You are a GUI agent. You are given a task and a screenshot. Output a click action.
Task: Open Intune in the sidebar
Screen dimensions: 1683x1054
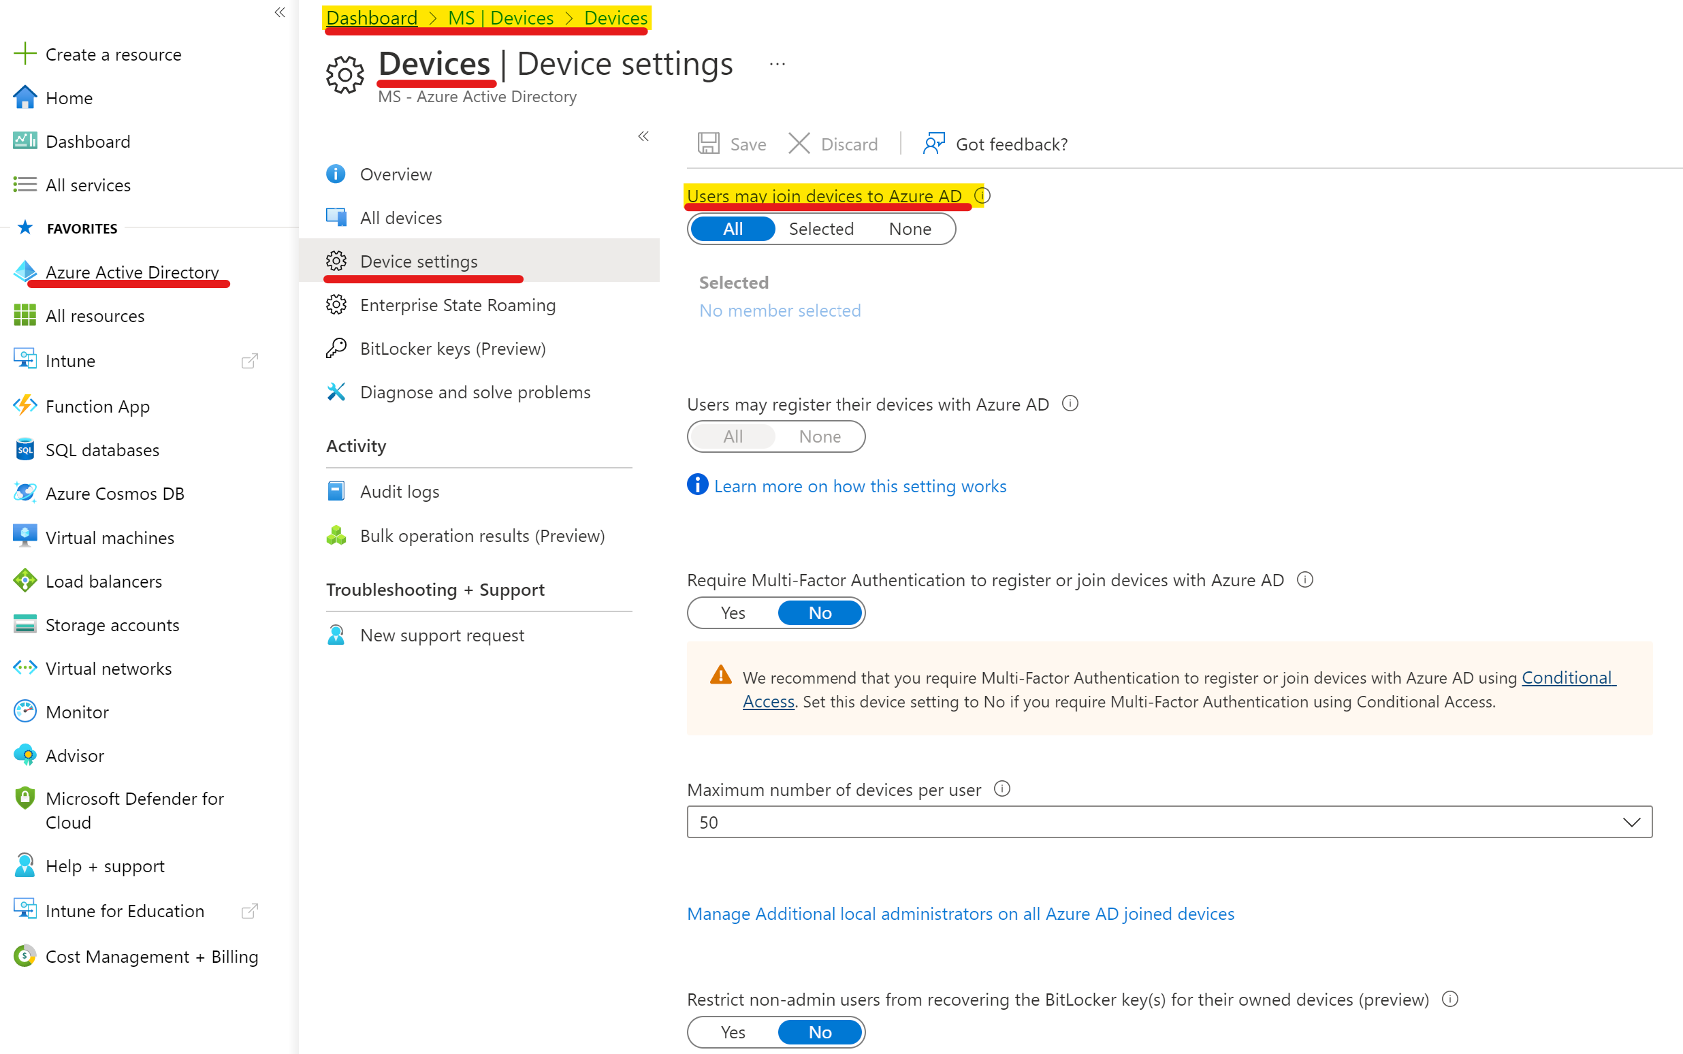click(x=70, y=360)
